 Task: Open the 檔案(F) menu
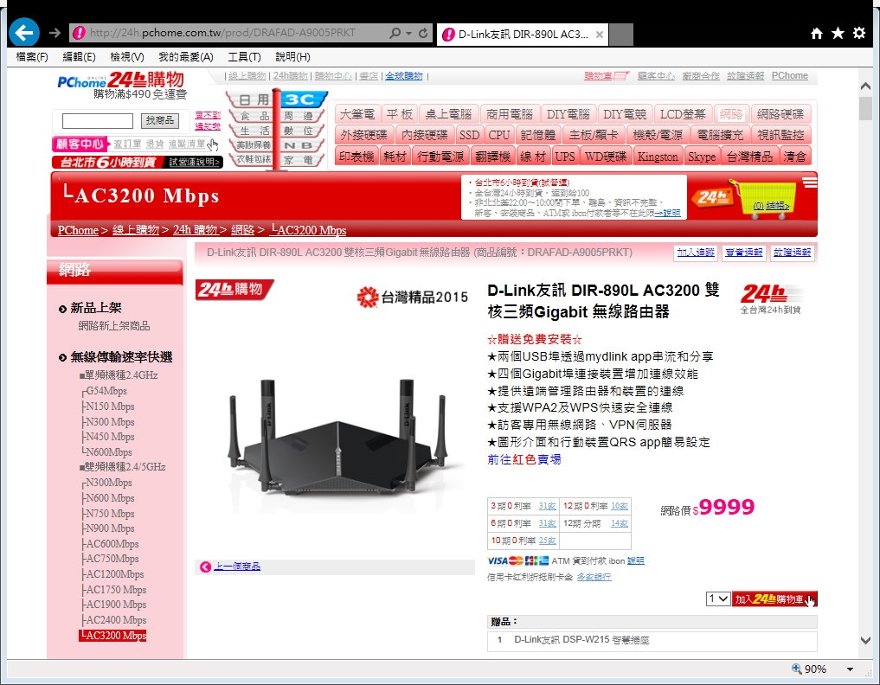(31, 57)
